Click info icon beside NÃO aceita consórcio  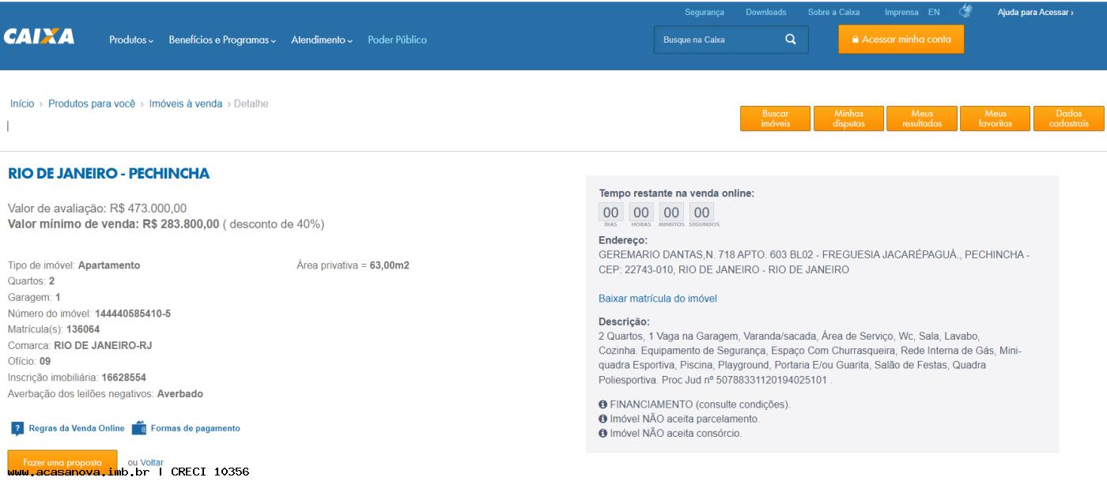[x=603, y=434]
